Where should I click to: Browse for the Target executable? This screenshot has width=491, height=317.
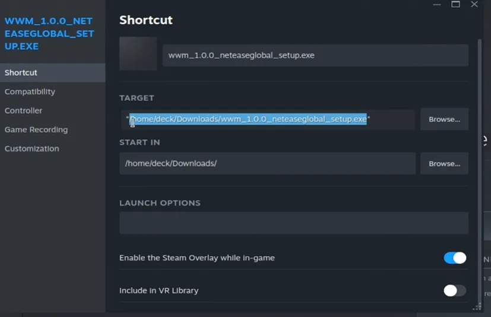(444, 119)
